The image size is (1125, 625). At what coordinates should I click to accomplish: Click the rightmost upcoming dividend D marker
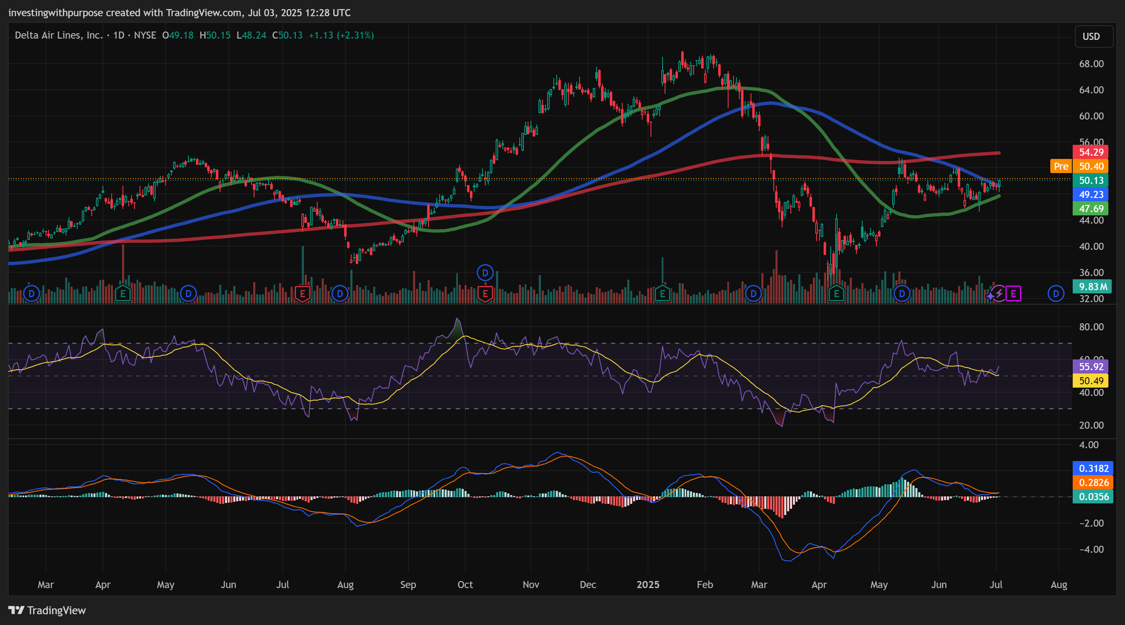point(1056,294)
